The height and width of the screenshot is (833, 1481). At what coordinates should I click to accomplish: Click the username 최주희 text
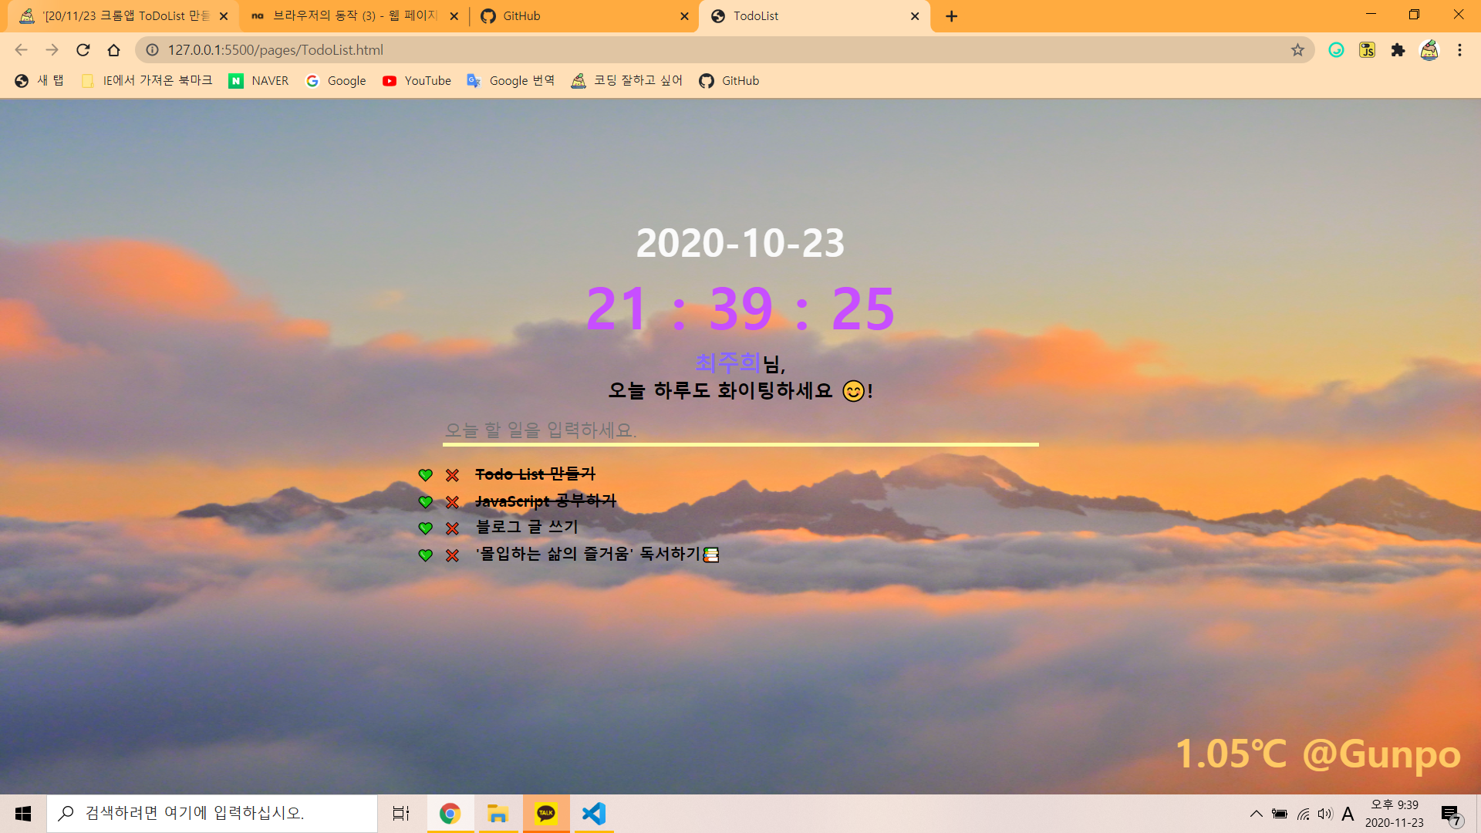(727, 363)
